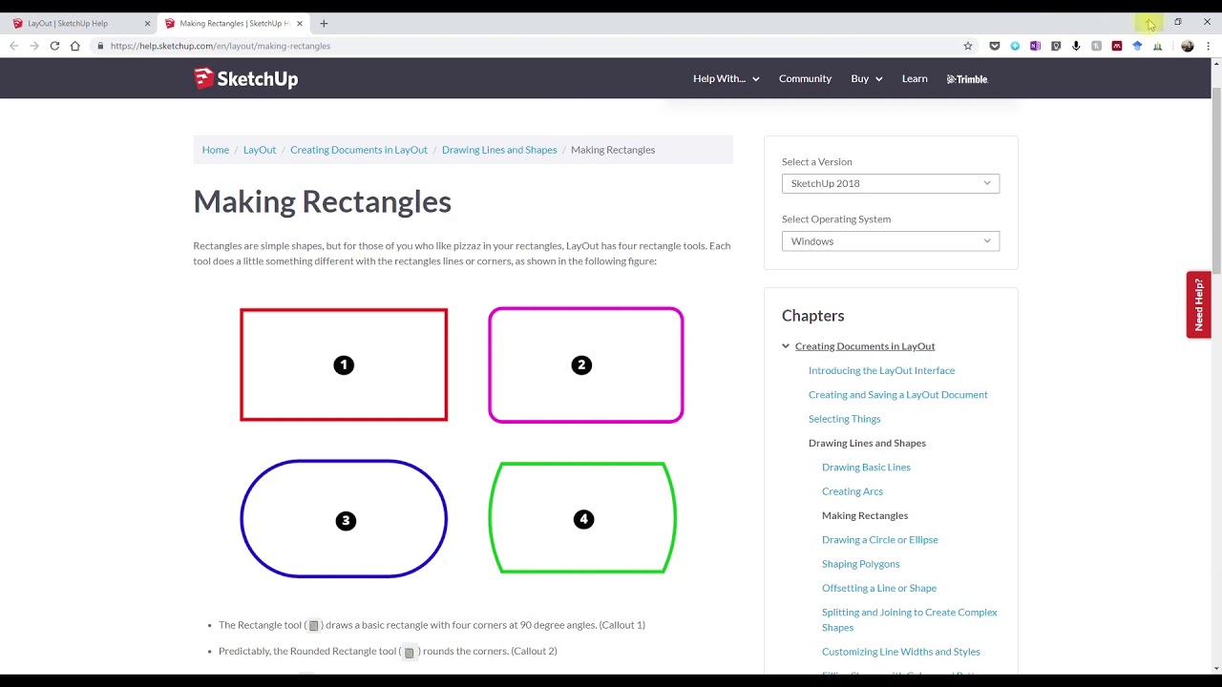Image resolution: width=1222 pixels, height=687 pixels.
Task: Click the red Need Help? side tab
Action: point(1198,304)
